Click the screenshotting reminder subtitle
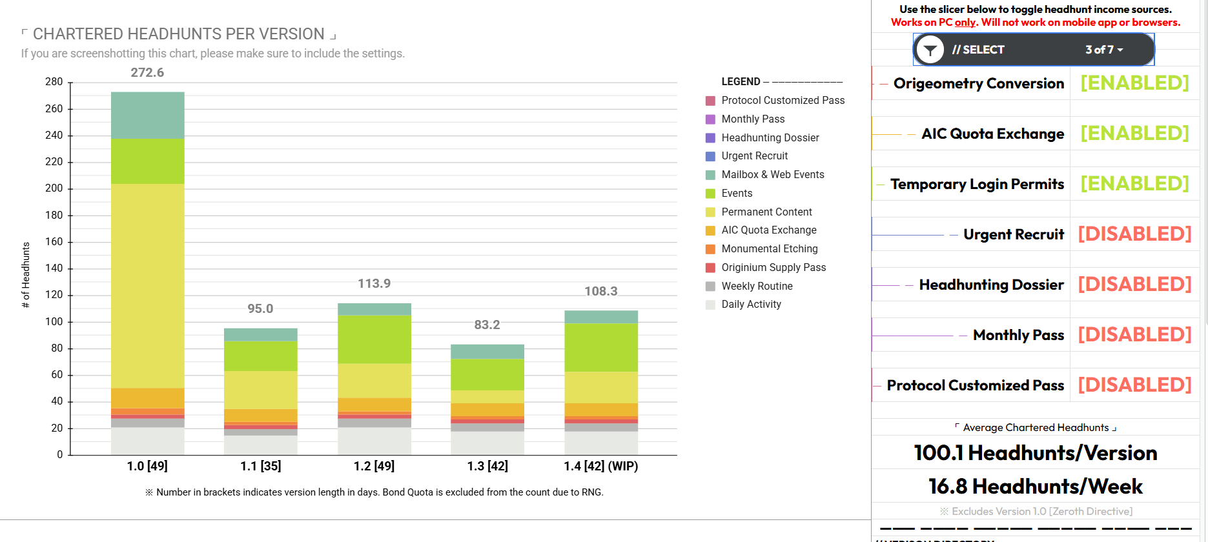This screenshot has height=542, width=1208. [213, 54]
